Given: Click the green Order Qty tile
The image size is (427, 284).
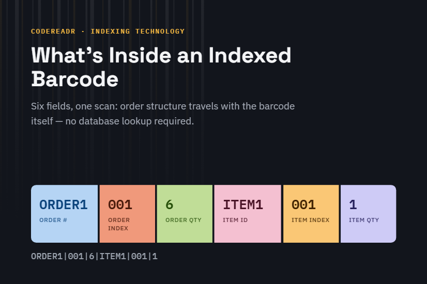Looking at the screenshot, I should 185,214.
